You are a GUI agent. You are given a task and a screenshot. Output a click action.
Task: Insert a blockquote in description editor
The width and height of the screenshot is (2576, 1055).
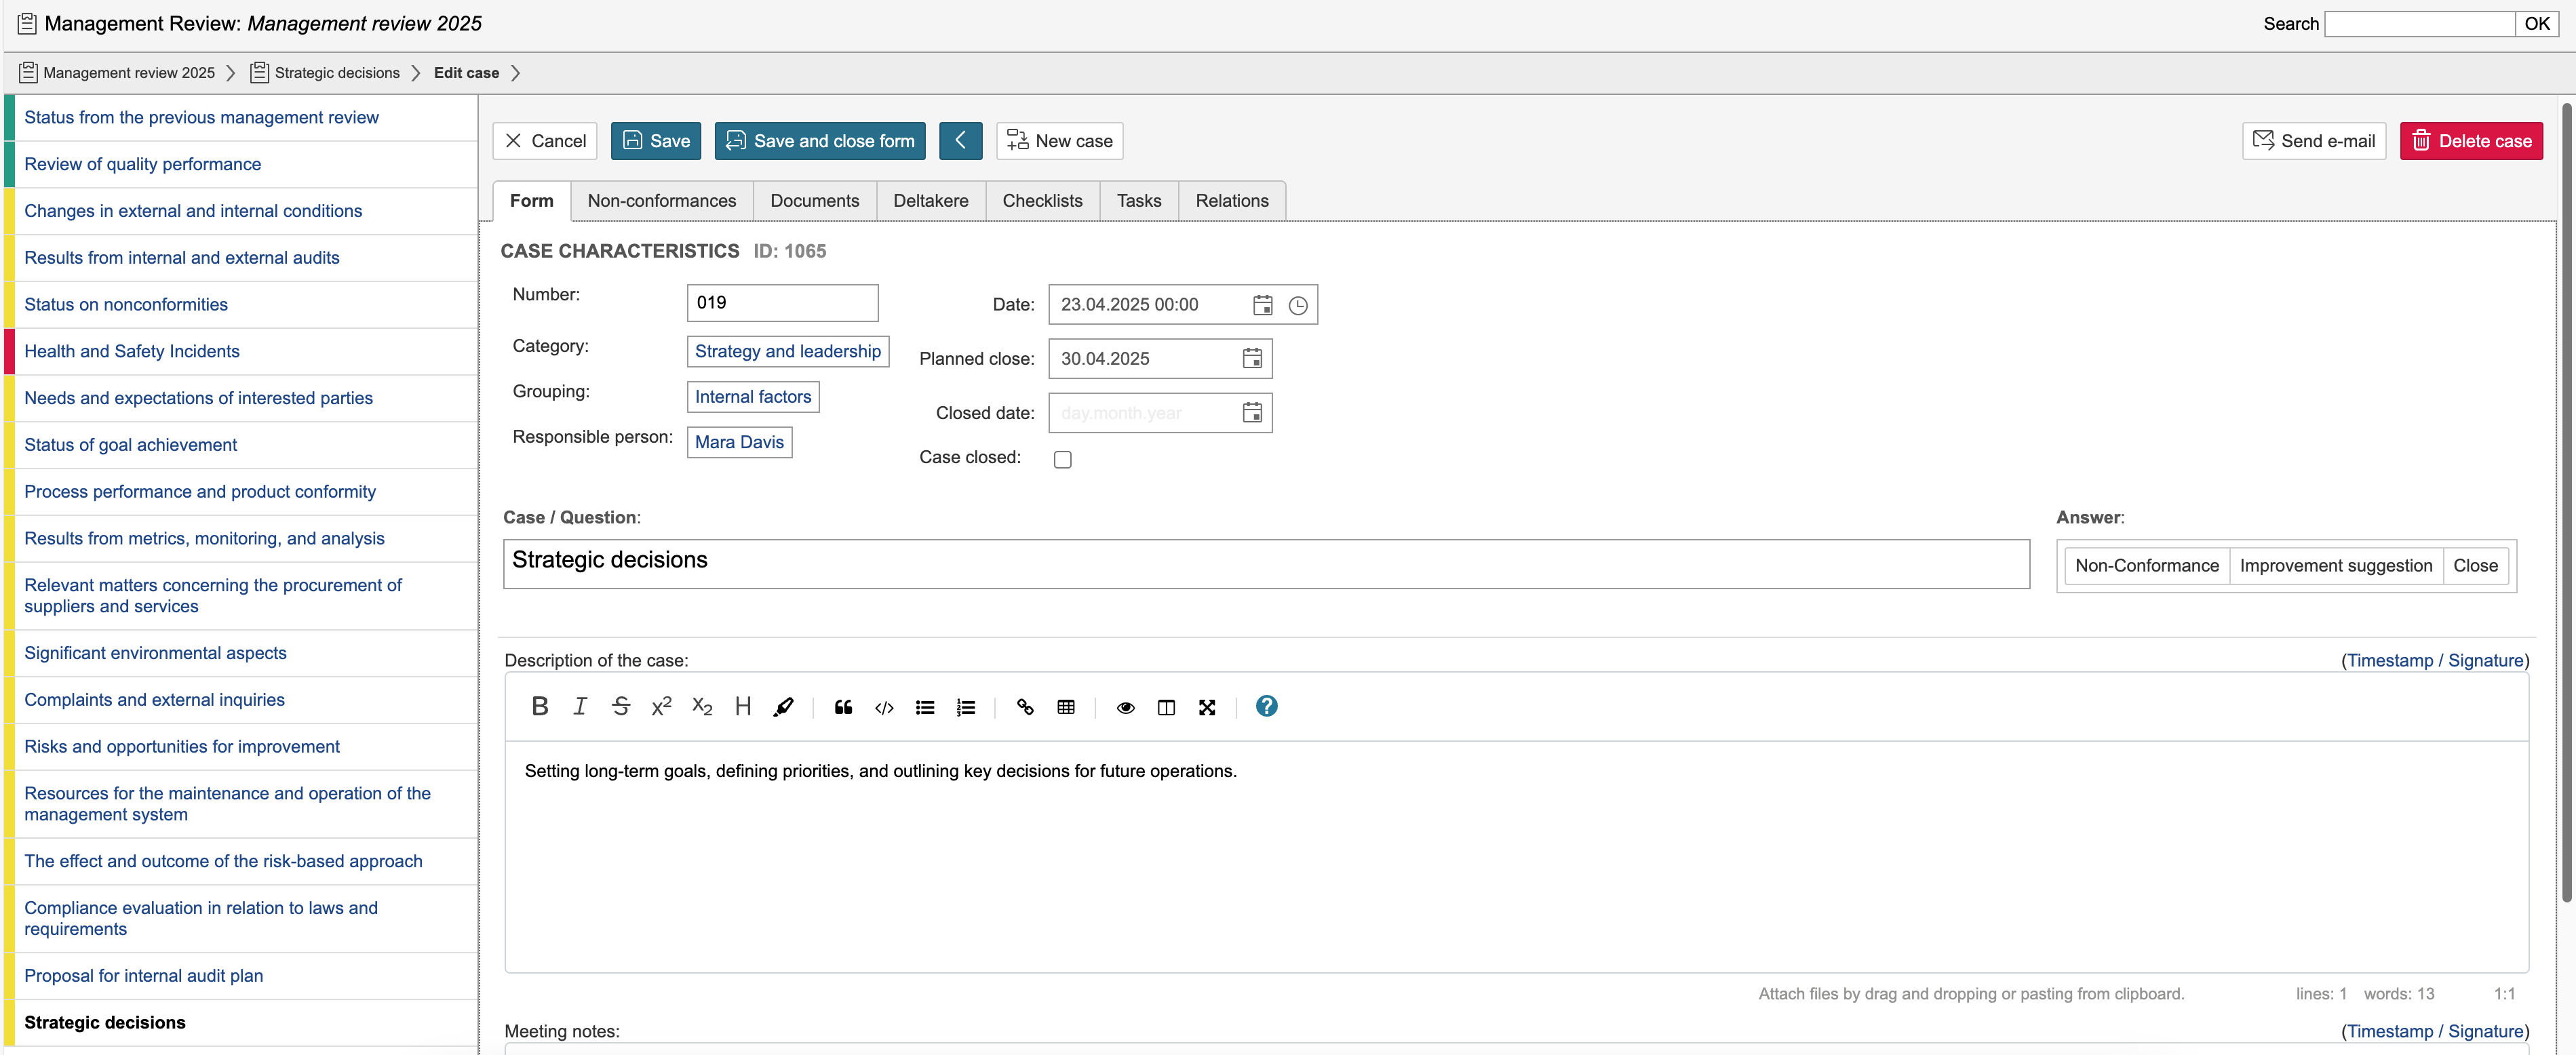pos(843,707)
